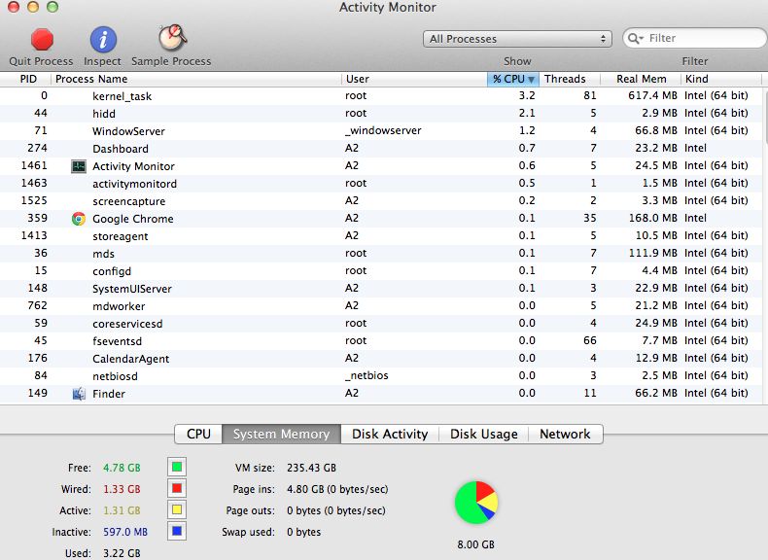
Task: Click inside the Filter search field
Action: tap(694, 38)
